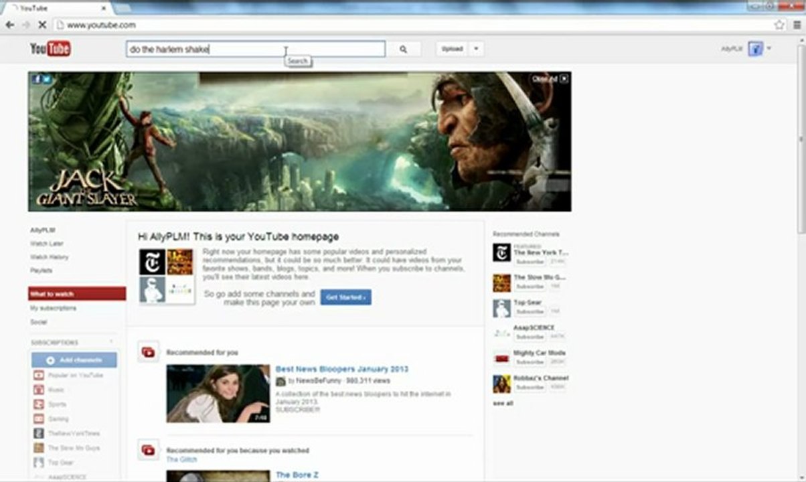Screen dimensions: 806x482
Task: Close the Jack the Giant Slayer ad
Action: coord(564,79)
